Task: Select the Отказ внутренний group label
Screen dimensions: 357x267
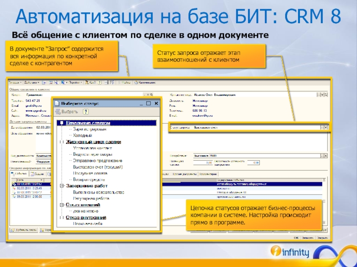Action: coord(86,218)
